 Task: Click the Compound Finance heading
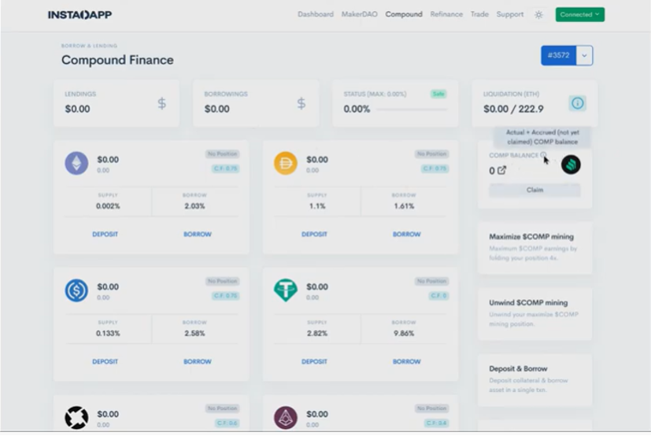pyautogui.click(x=117, y=61)
